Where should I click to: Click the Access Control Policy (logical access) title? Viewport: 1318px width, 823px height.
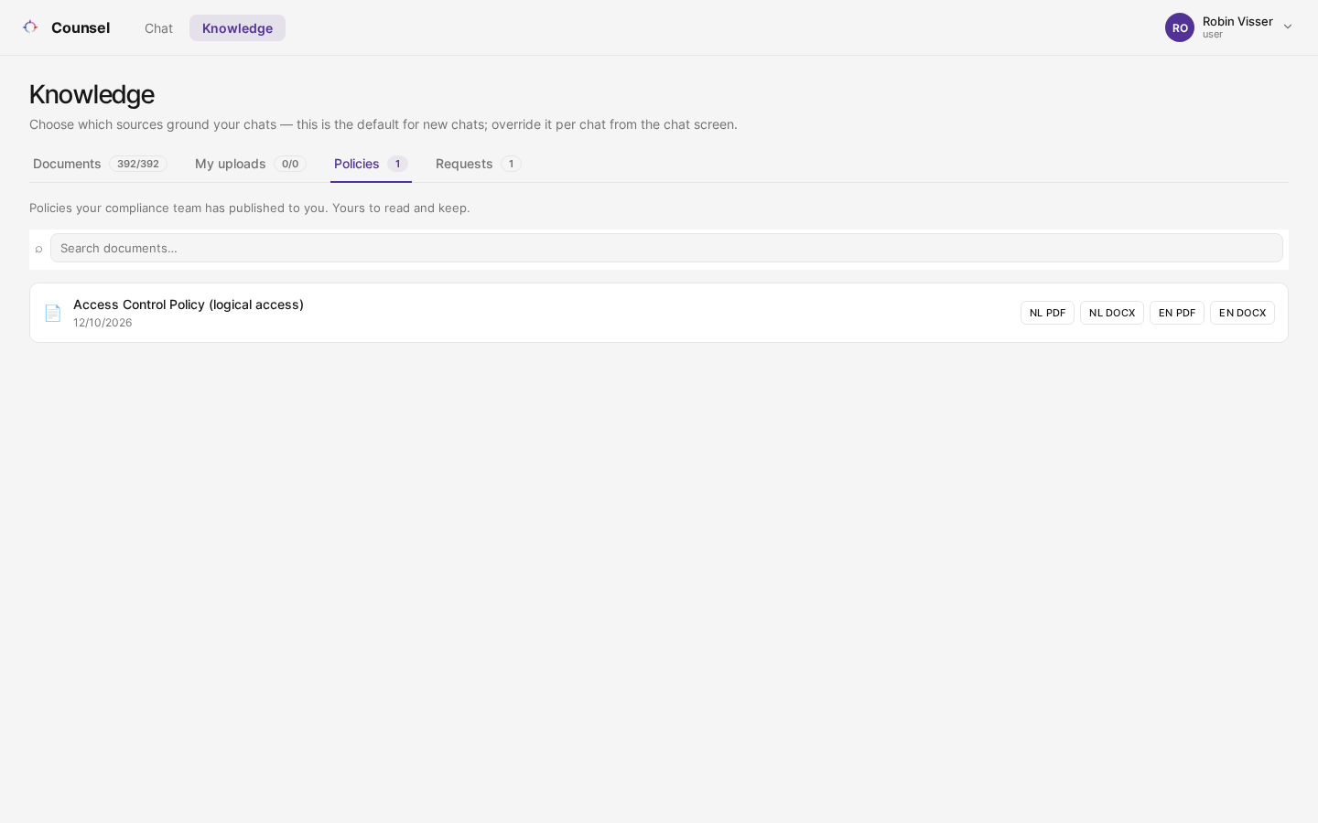(189, 305)
